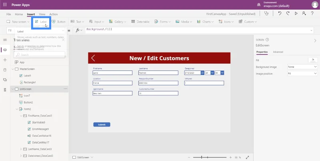
Task: Open the Fill color picker swatch
Action: (313, 60)
